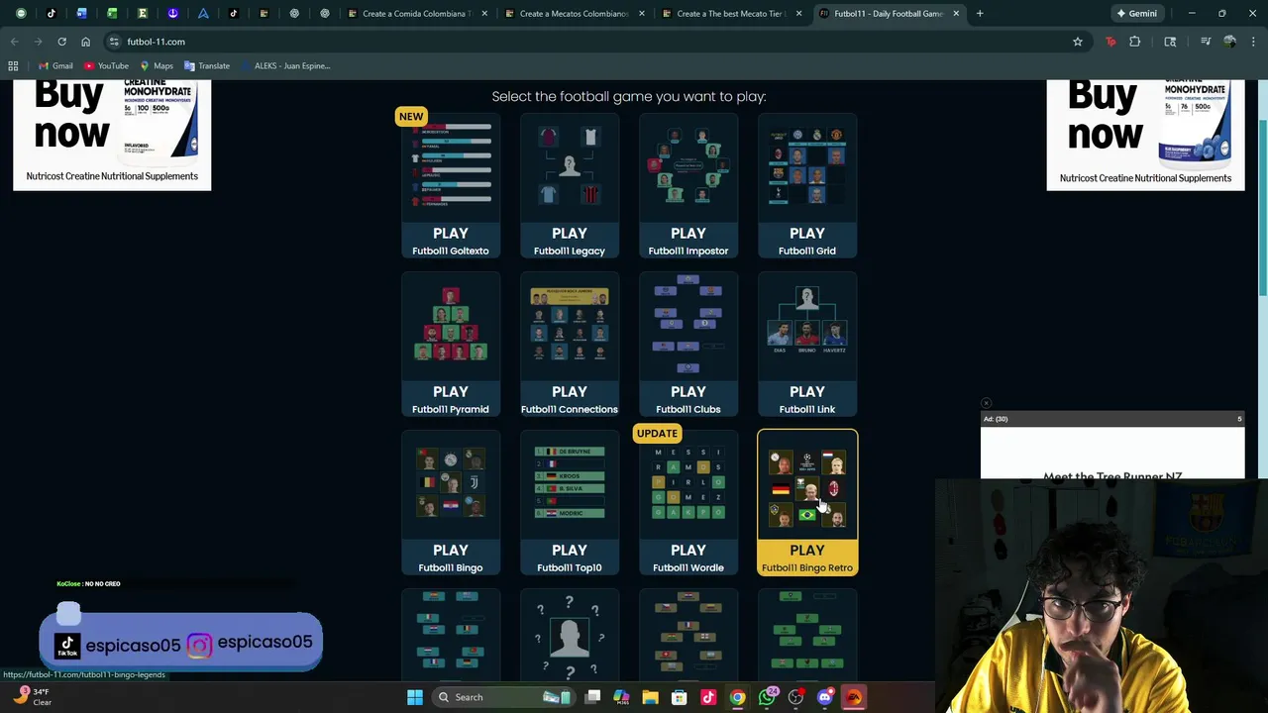Play the Futbol11 Clubs game
The width and height of the screenshot is (1268, 713).
pos(688,345)
